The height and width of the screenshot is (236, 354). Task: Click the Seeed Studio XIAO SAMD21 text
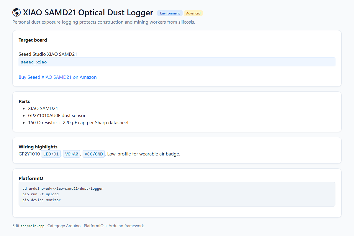click(48, 54)
